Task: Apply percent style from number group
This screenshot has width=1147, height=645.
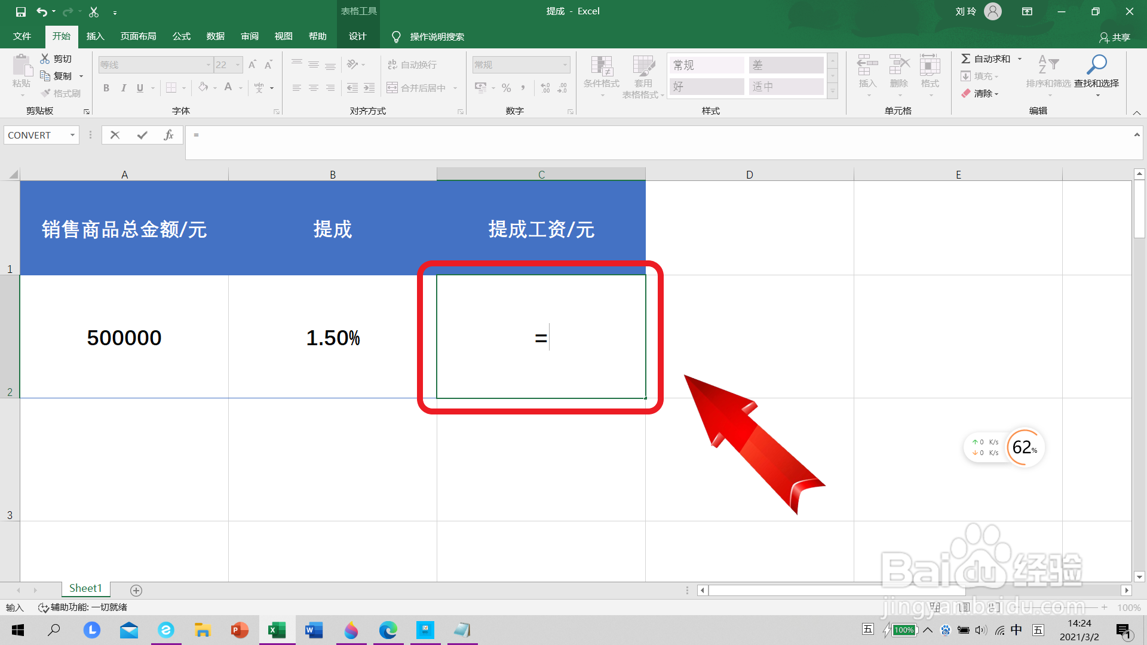Action: point(506,88)
